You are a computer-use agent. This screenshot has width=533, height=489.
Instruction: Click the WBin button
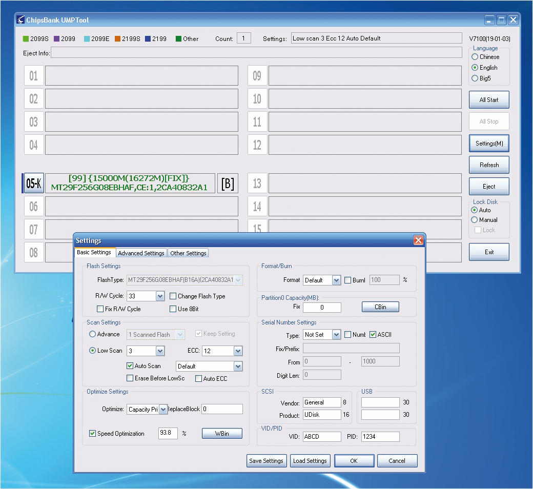tap(222, 434)
